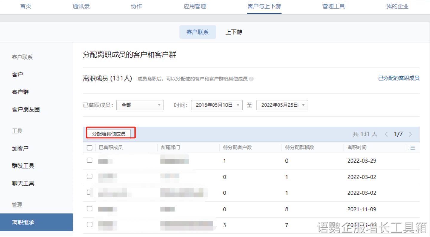This screenshot has width=430, height=237.
Task: Open the 已分配的离职成员 link
Action: tap(399, 78)
